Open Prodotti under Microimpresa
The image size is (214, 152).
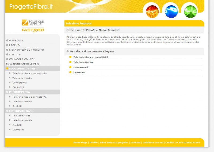17,106
